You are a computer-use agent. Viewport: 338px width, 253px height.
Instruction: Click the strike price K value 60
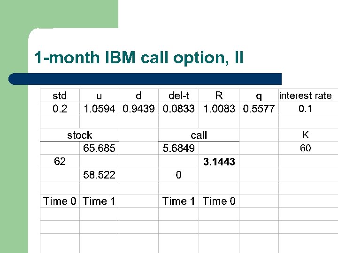click(x=305, y=149)
